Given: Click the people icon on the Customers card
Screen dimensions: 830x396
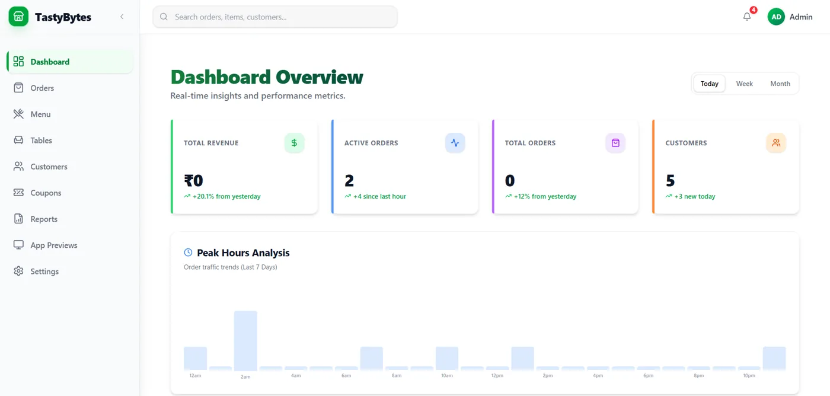Looking at the screenshot, I should (776, 143).
